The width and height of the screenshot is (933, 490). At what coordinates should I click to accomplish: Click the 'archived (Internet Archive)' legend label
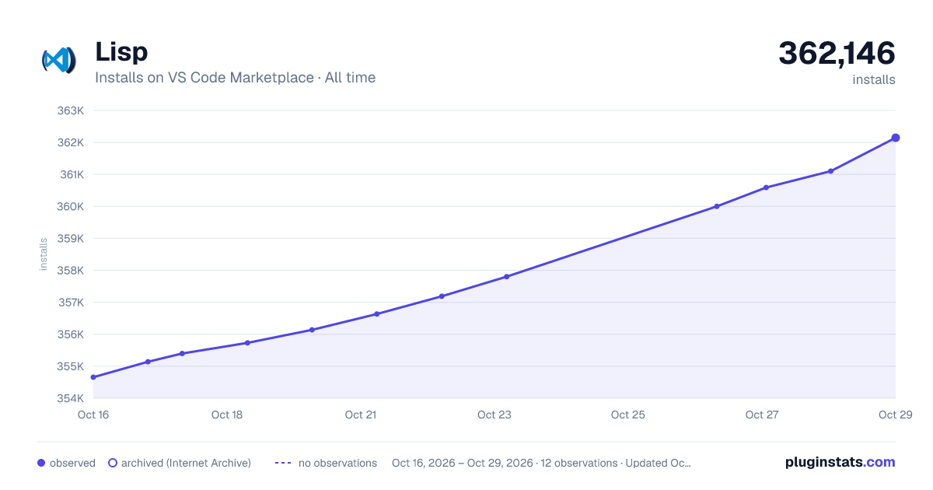tap(186, 463)
